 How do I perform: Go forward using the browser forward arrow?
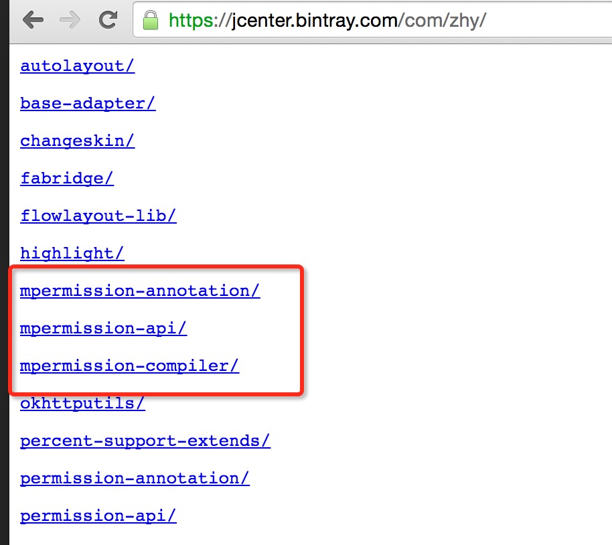70,20
